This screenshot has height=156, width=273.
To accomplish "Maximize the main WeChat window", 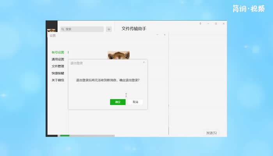I will (x=216, y=24).
